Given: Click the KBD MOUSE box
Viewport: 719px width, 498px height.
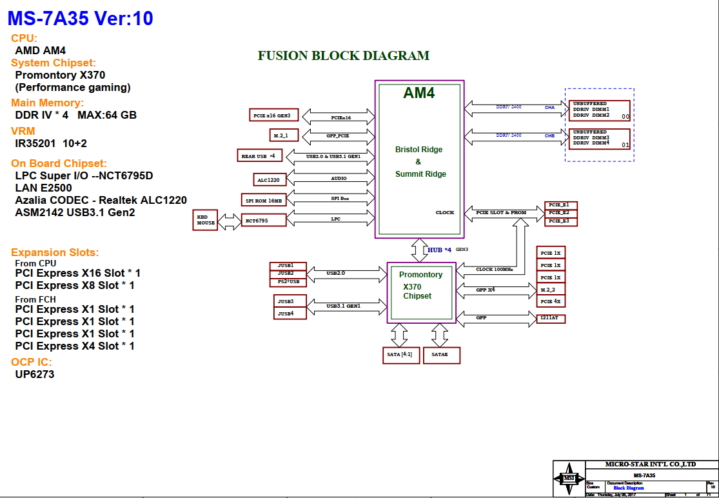Looking at the screenshot, I should pyautogui.click(x=206, y=220).
